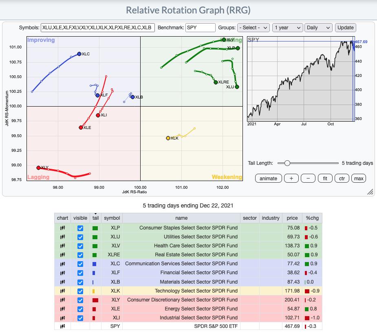
Task: Open chart icon for XLP row
Action: (62, 228)
